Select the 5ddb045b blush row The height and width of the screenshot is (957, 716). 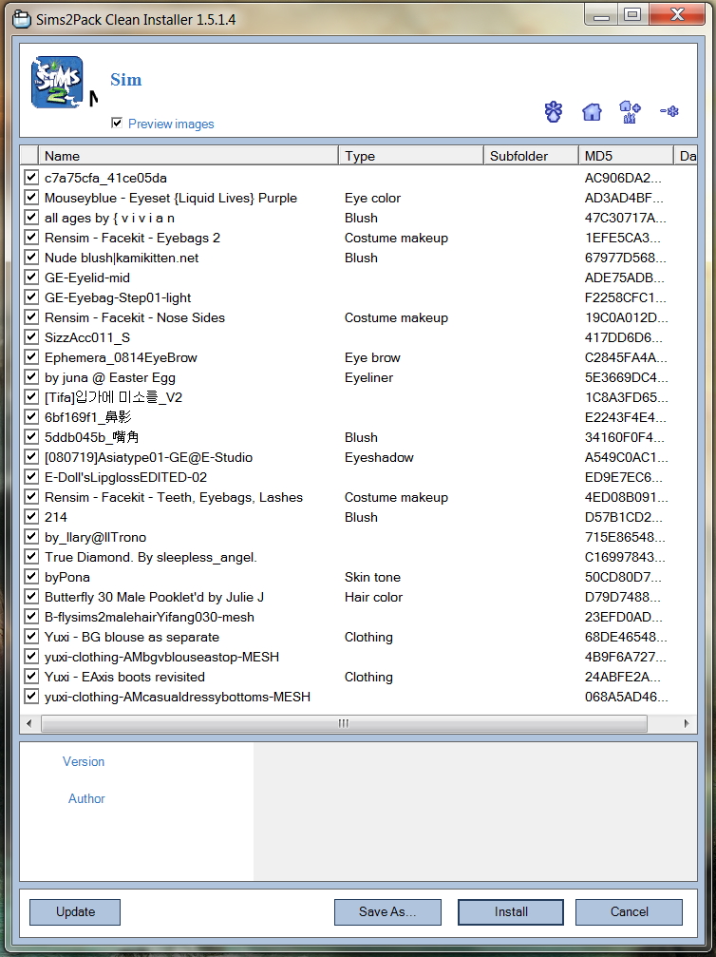359,437
